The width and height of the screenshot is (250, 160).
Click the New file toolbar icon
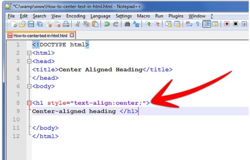[14, 24]
